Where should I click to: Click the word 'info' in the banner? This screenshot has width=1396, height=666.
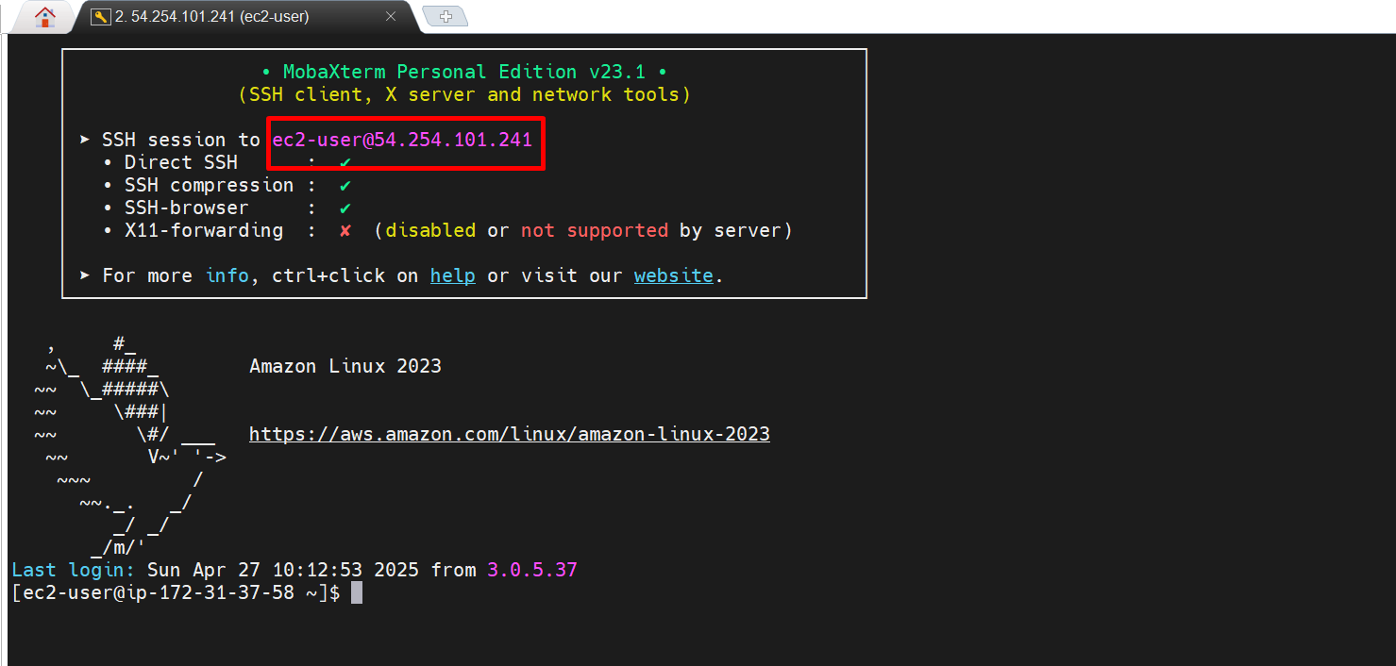tap(227, 275)
